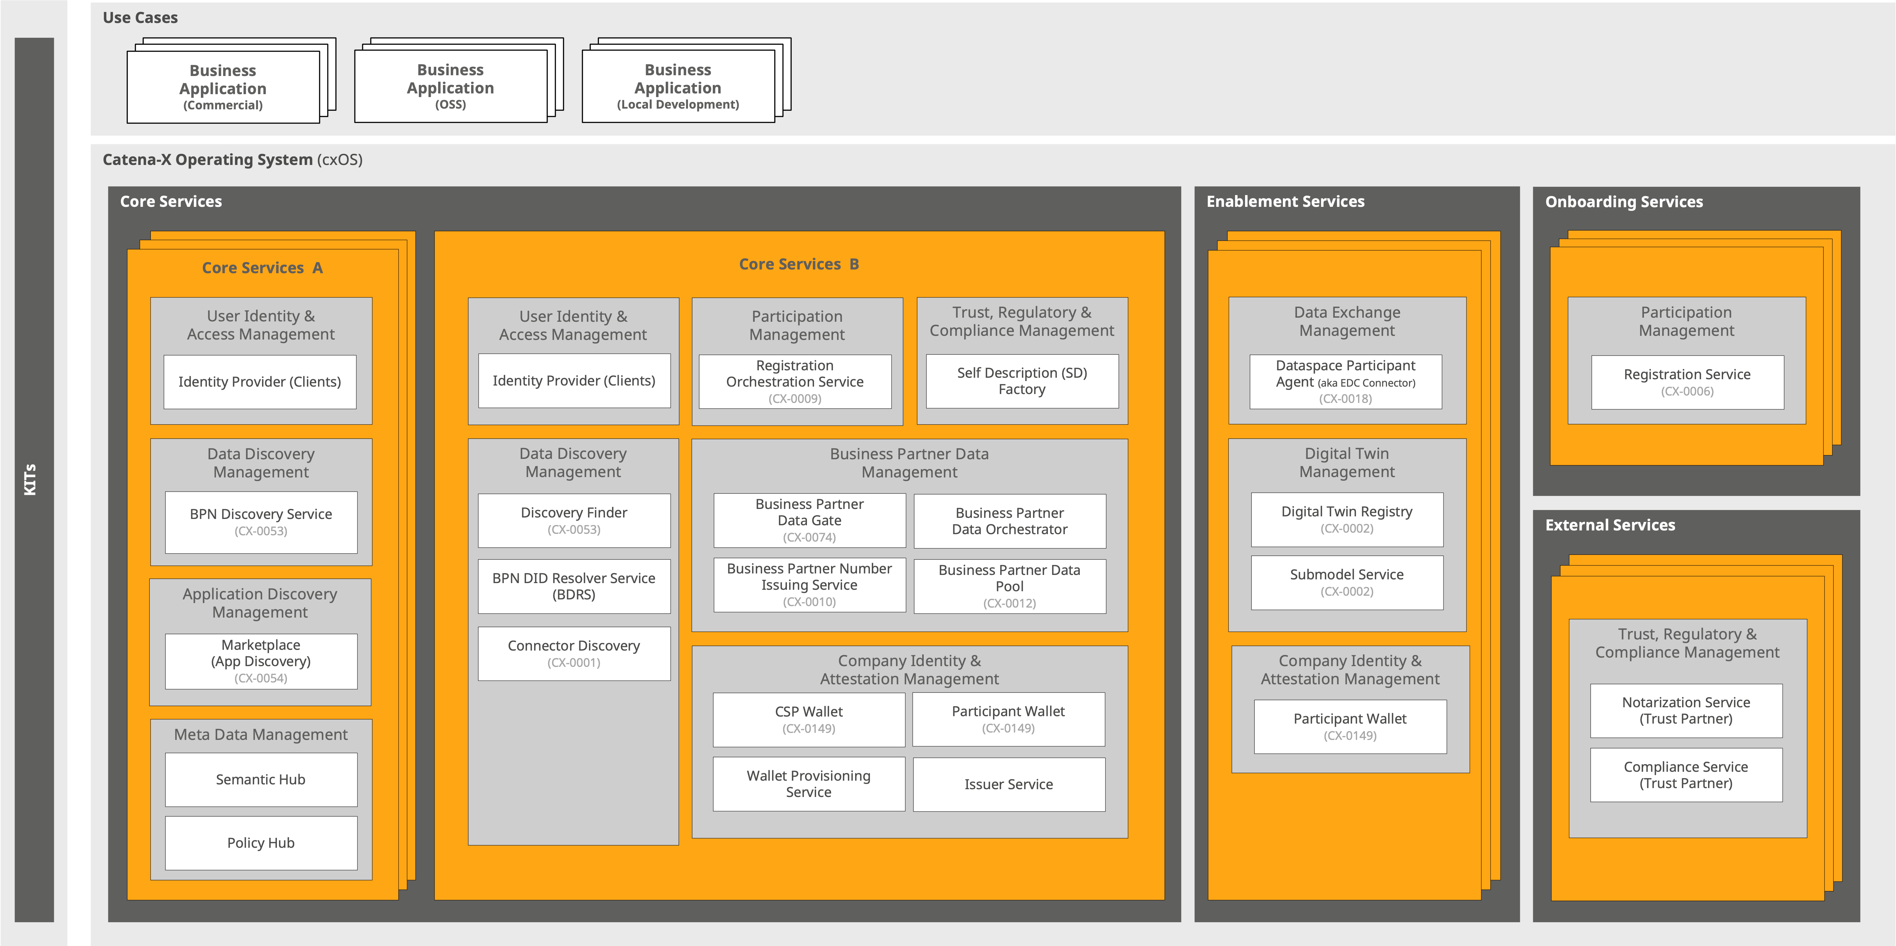Click Business Partner Data Orchestrator box

coord(1009,520)
